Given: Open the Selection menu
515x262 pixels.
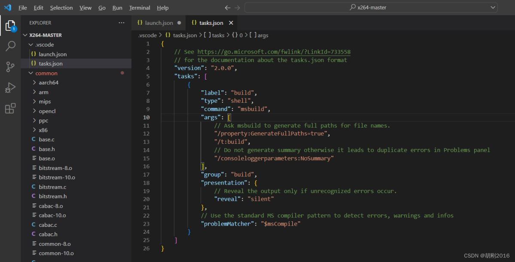Looking at the screenshot, I should [61, 8].
